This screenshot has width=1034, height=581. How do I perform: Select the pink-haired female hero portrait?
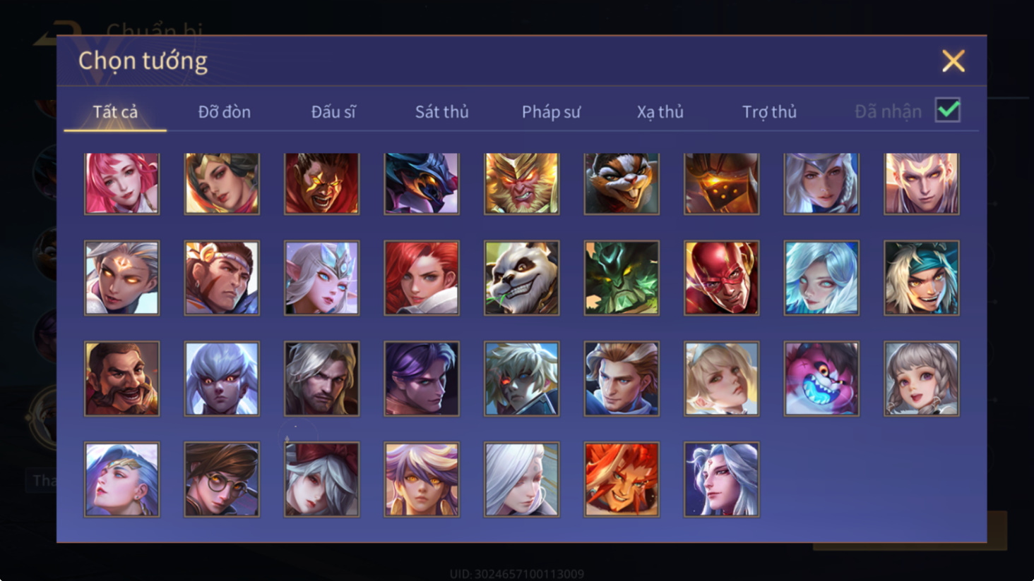point(122,183)
